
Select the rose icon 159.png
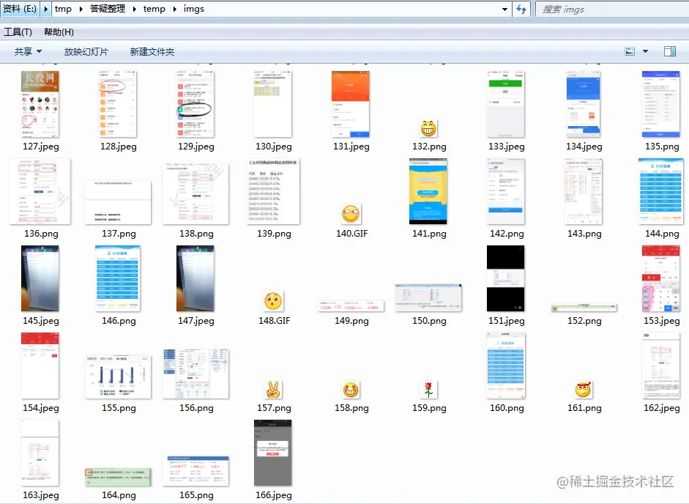(x=429, y=390)
